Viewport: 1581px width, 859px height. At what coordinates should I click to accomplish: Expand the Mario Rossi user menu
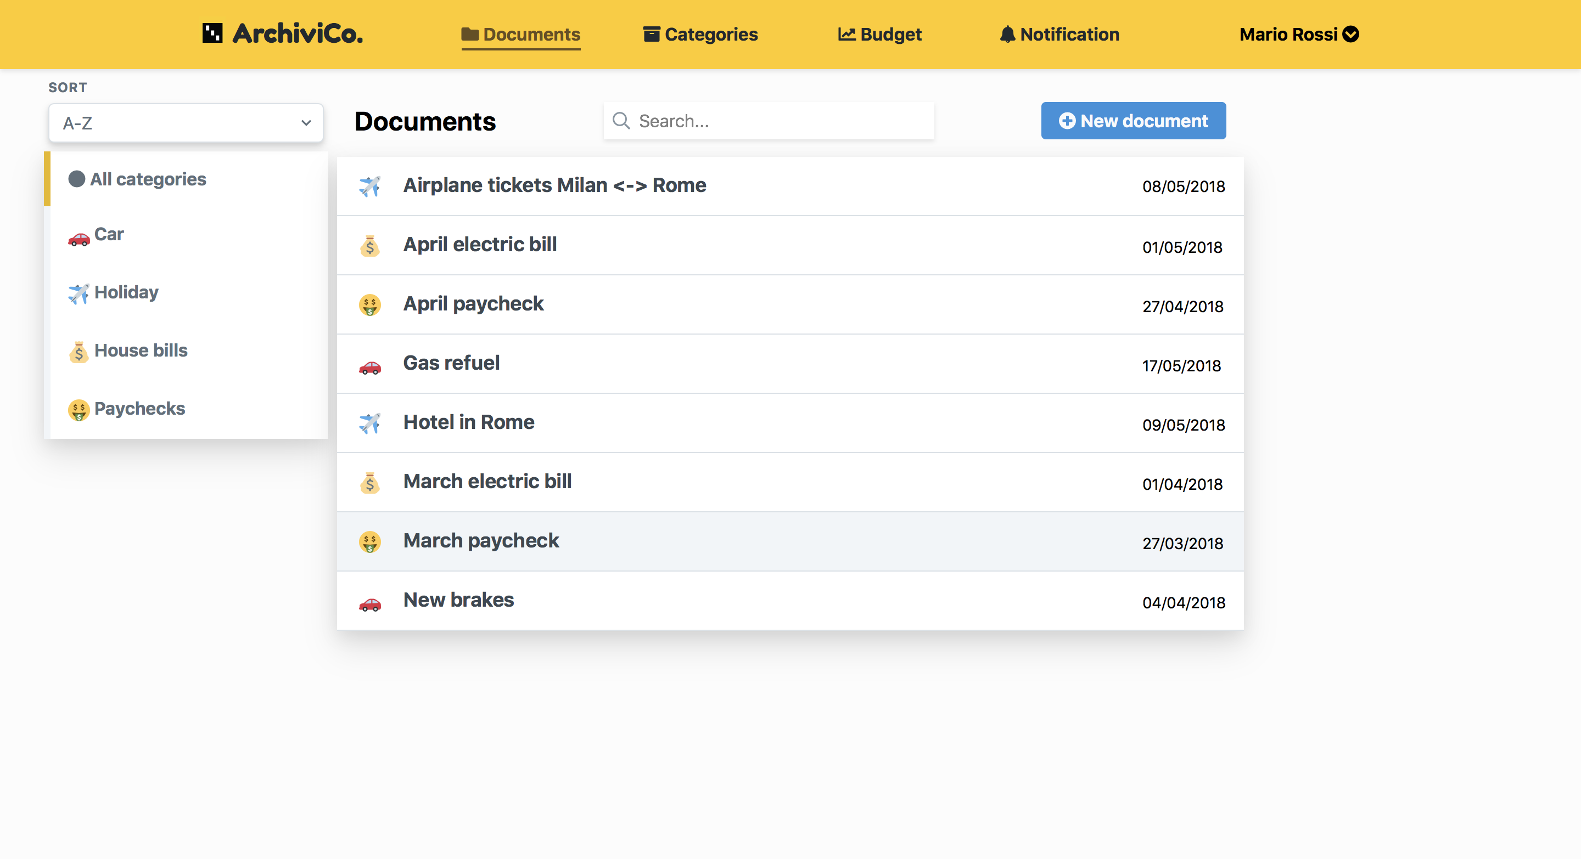(x=1299, y=35)
